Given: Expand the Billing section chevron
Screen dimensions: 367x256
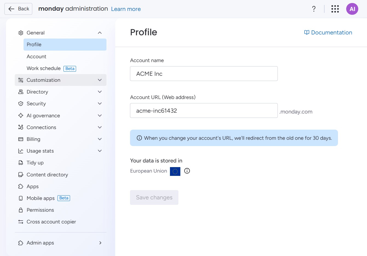Looking at the screenshot, I should 100,139.
